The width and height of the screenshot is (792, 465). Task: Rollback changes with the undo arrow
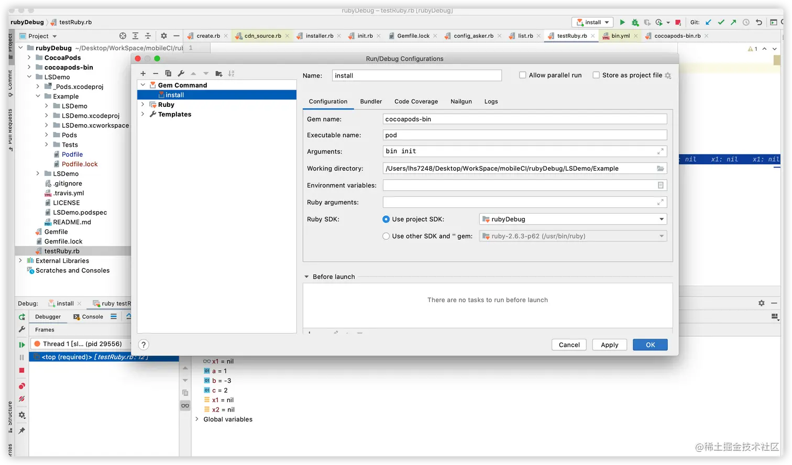click(758, 23)
